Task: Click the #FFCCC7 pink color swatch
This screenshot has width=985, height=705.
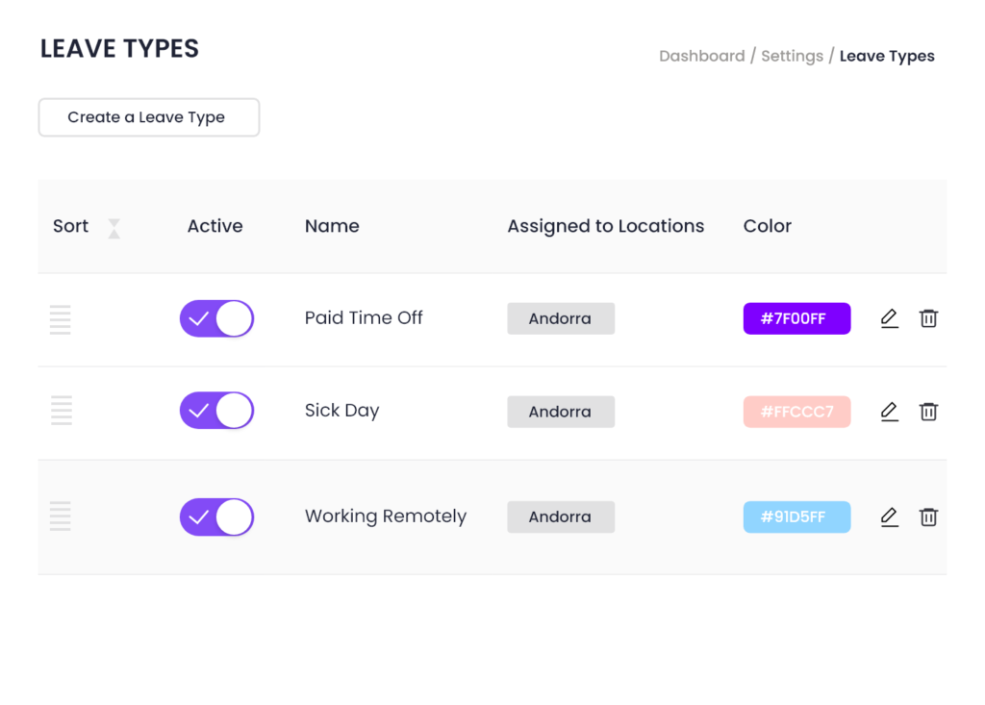Action: (x=796, y=412)
